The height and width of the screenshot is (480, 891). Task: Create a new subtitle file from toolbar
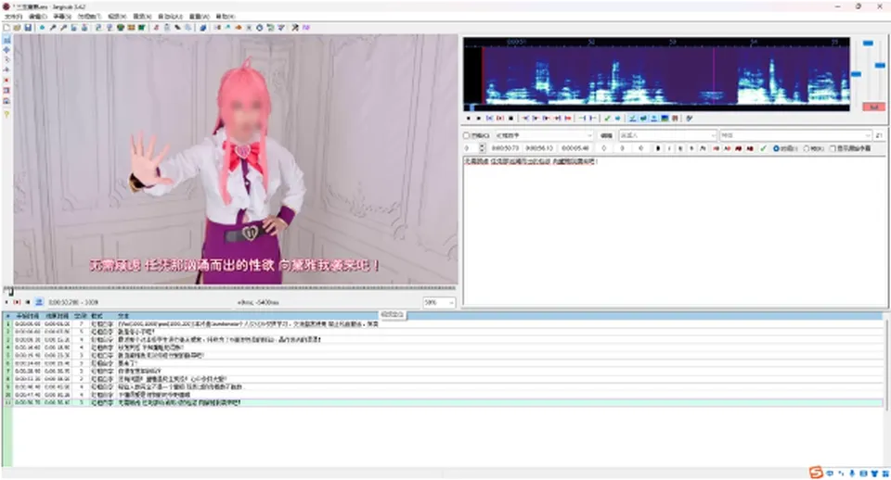tap(6, 27)
